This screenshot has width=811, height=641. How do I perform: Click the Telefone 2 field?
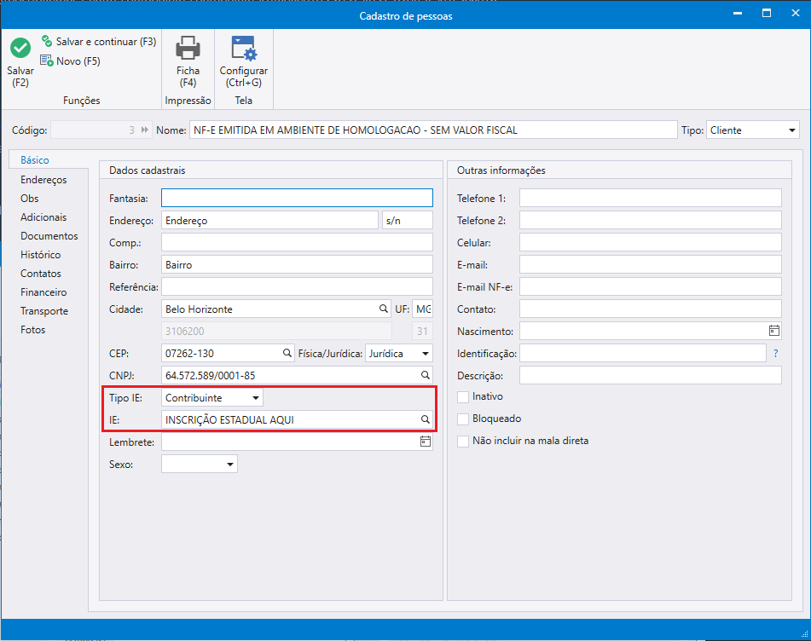[x=651, y=220]
